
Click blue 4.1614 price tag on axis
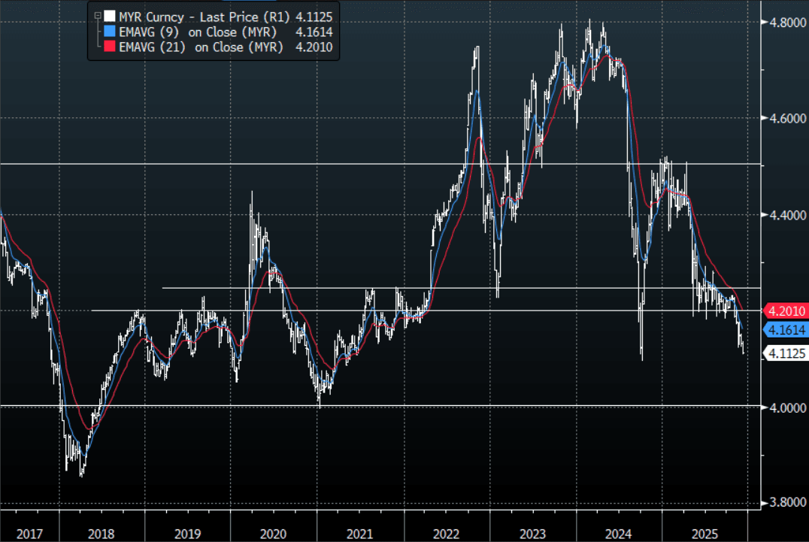click(x=784, y=329)
